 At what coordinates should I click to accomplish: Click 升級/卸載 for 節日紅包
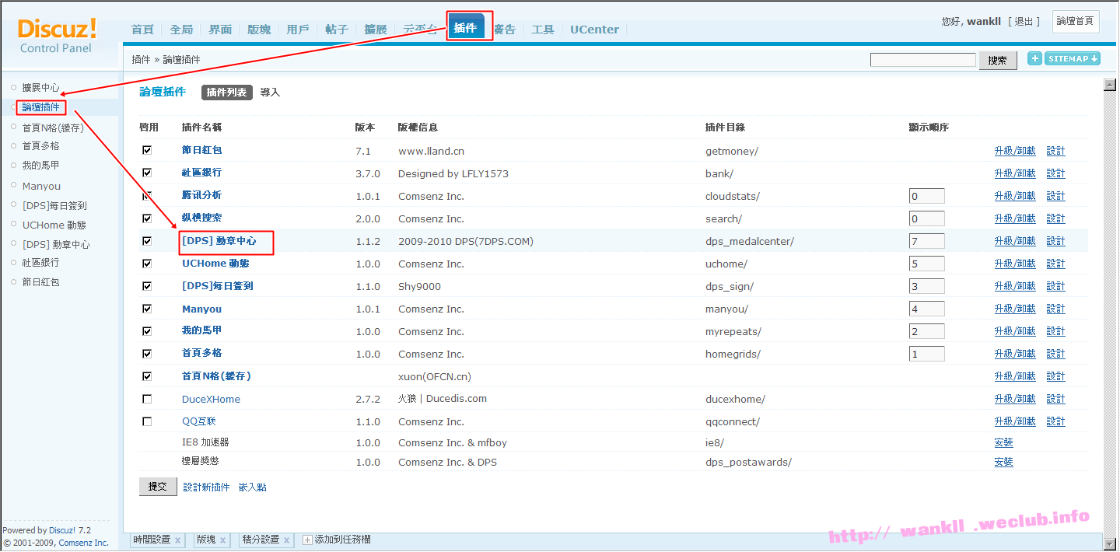1015,151
